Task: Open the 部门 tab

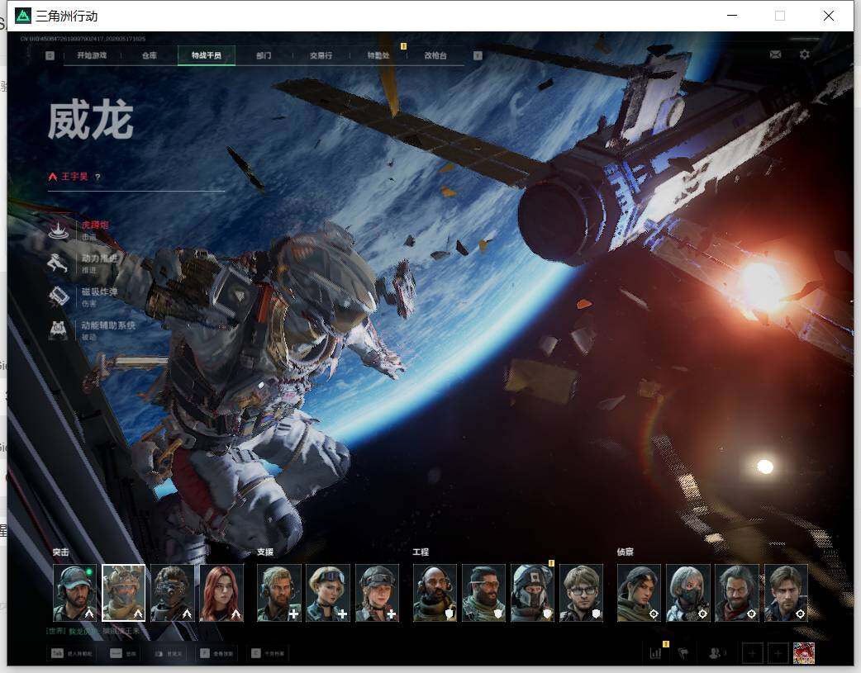Action: tap(264, 55)
